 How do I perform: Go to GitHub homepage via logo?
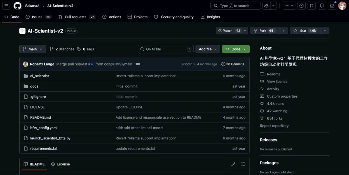[17, 6]
